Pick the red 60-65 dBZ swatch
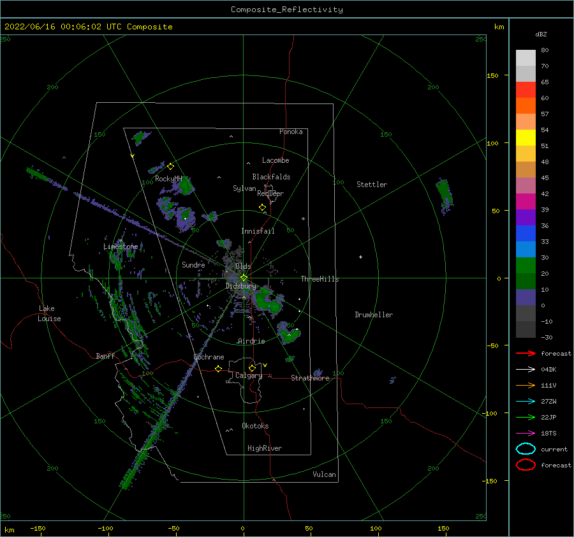This screenshot has height=537, width=574. click(526, 90)
